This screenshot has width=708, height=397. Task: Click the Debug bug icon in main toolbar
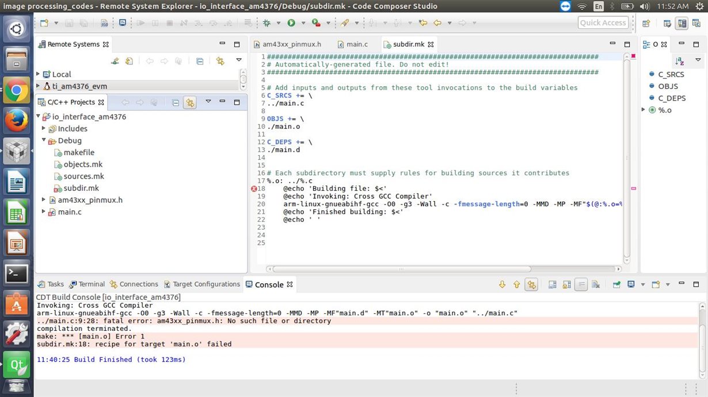click(267, 23)
